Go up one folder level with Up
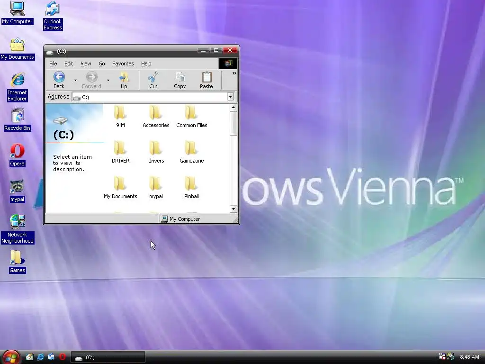485x364 pixels. tap(124, 80)
